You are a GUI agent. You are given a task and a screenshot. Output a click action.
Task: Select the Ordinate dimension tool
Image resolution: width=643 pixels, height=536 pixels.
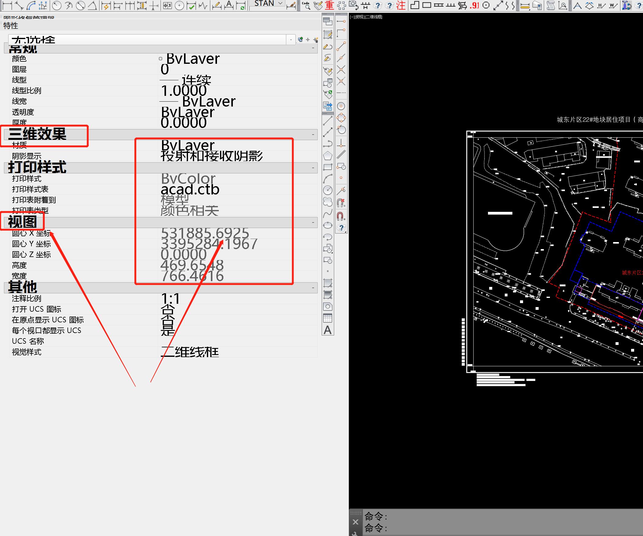coord(43,5)
